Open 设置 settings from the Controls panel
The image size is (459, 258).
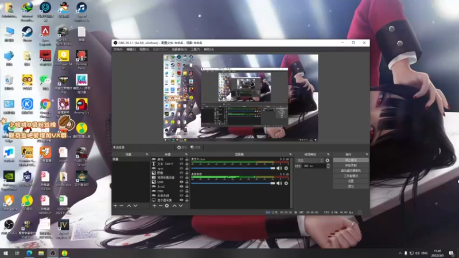(x=351, y=181)
